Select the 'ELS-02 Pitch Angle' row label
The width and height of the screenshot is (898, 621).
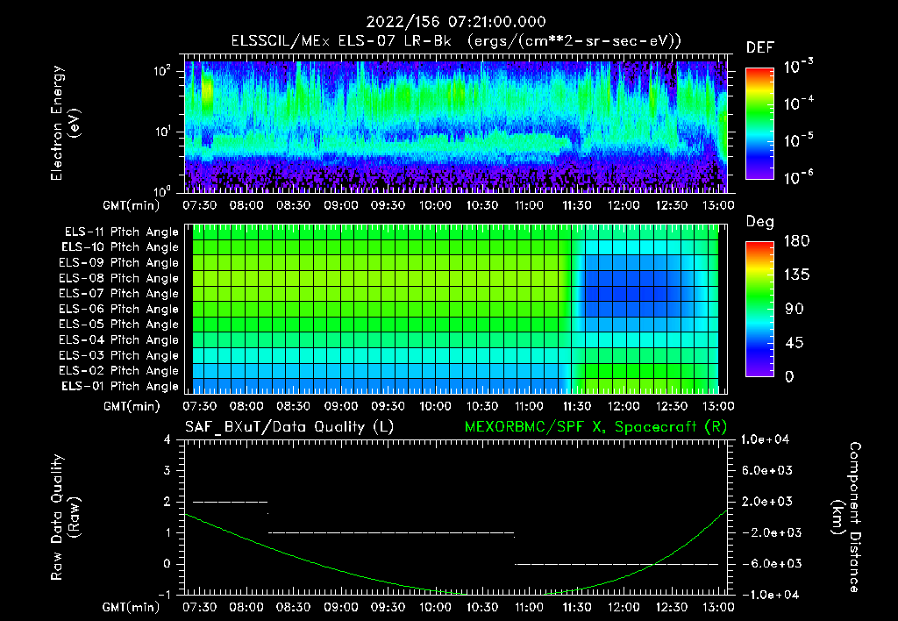(x=118, y=371)
